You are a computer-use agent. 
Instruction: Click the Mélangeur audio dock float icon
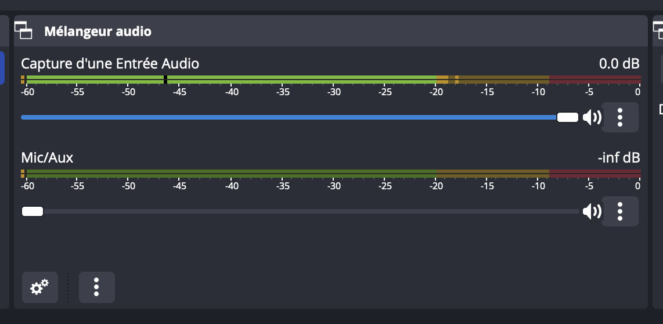click(x=23, y=30)
